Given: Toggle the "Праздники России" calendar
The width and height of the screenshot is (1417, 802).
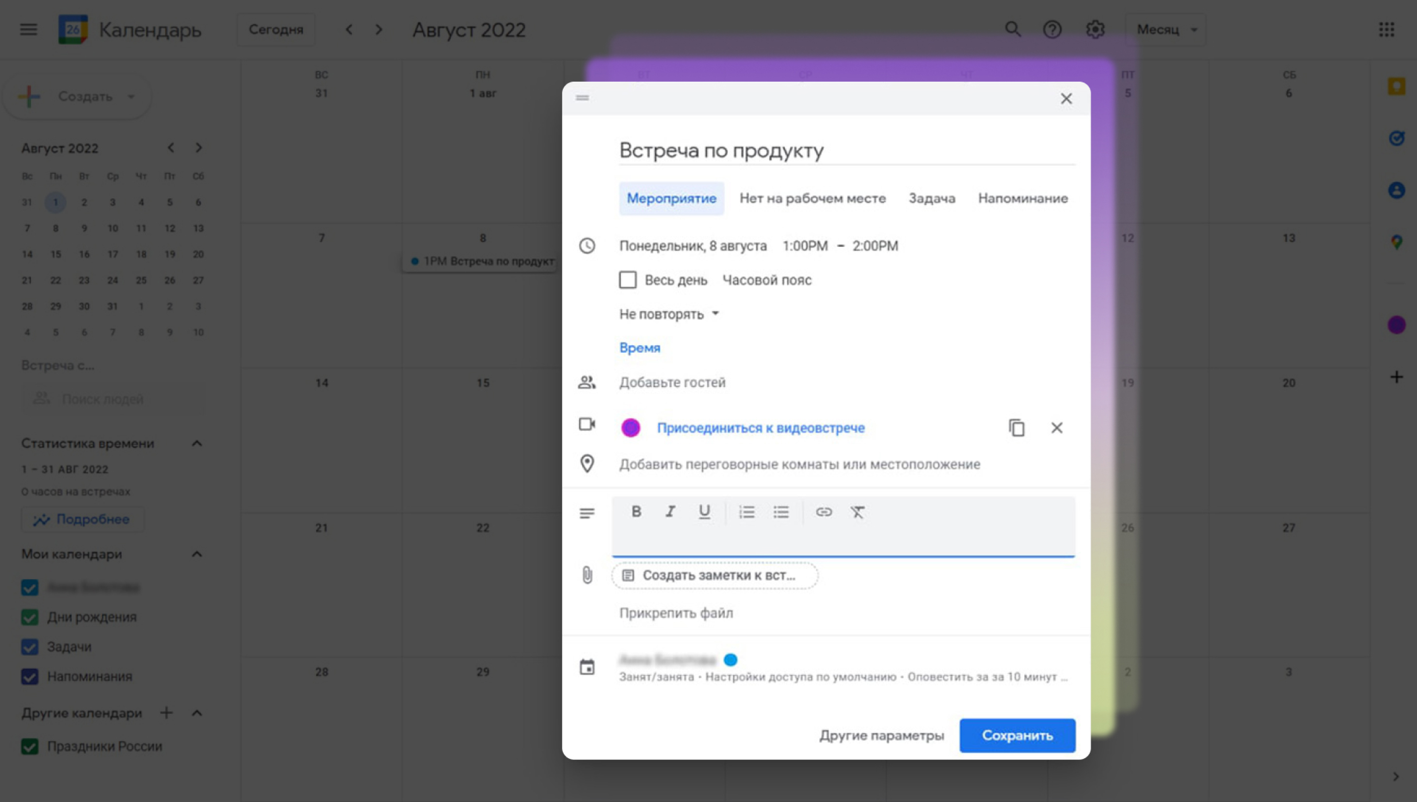Looking at the screenshot, I should 30,746.
